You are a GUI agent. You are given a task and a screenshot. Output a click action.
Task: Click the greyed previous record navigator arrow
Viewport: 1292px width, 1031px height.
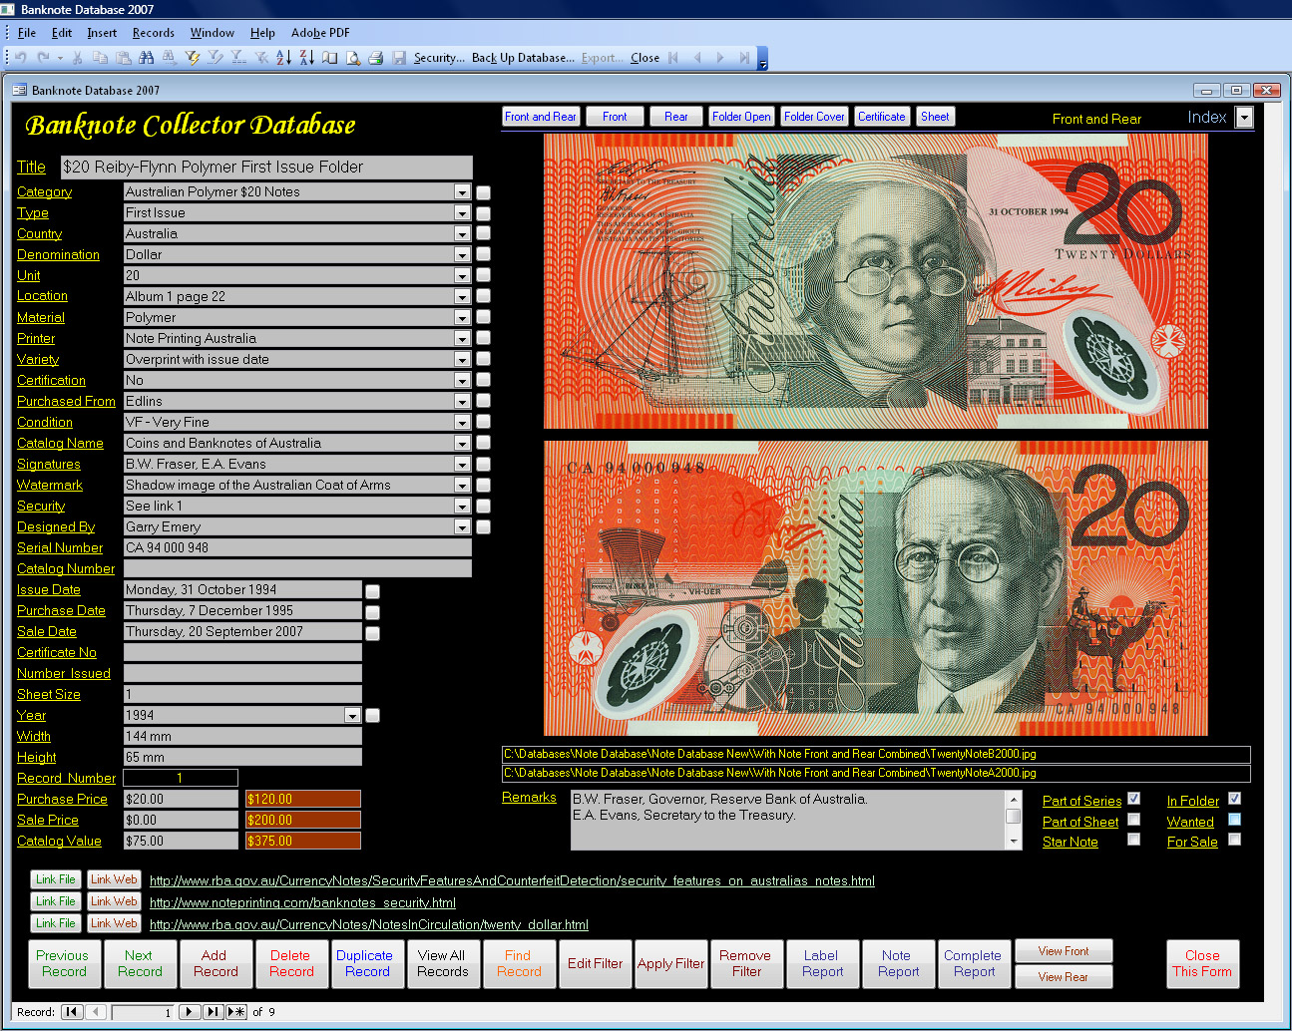[96, 1011]
